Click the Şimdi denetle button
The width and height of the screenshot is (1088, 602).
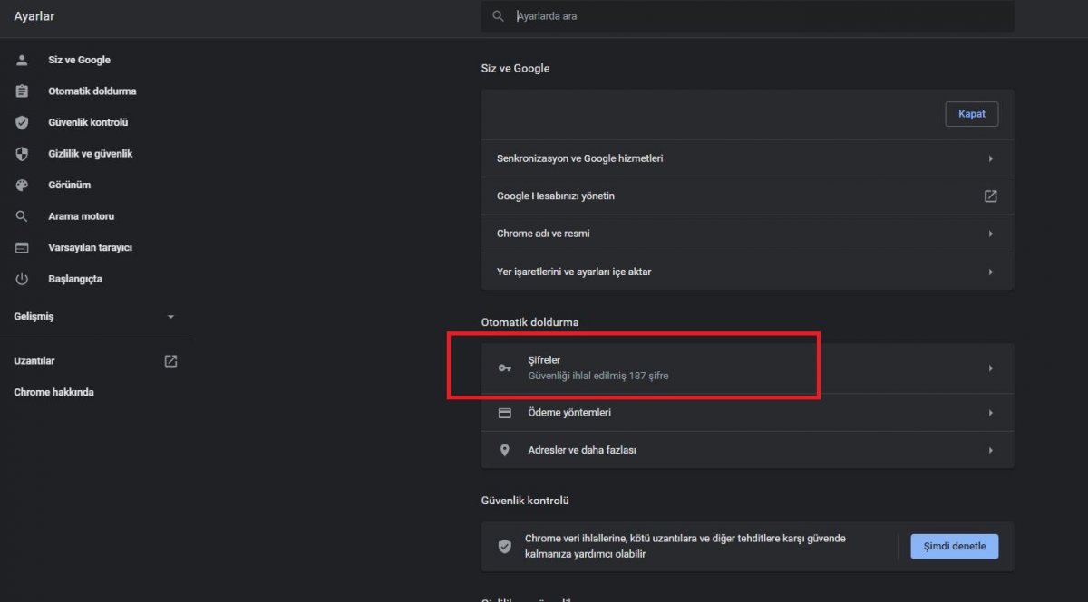click(x=955, y=546)
